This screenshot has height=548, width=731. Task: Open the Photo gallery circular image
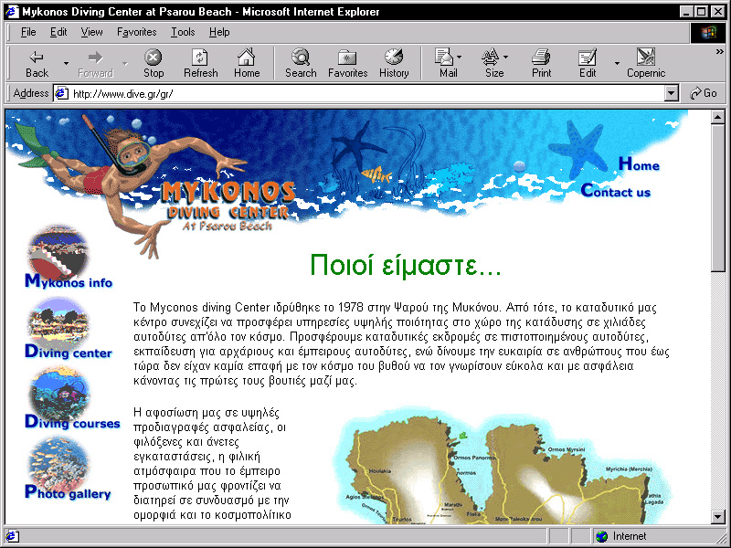pos(58,463)
